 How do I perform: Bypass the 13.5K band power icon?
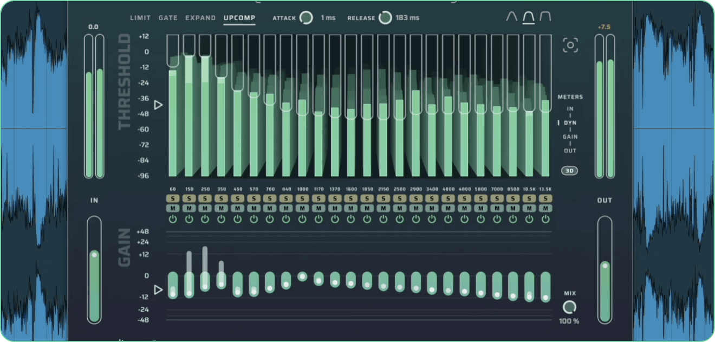pos(545,219)
